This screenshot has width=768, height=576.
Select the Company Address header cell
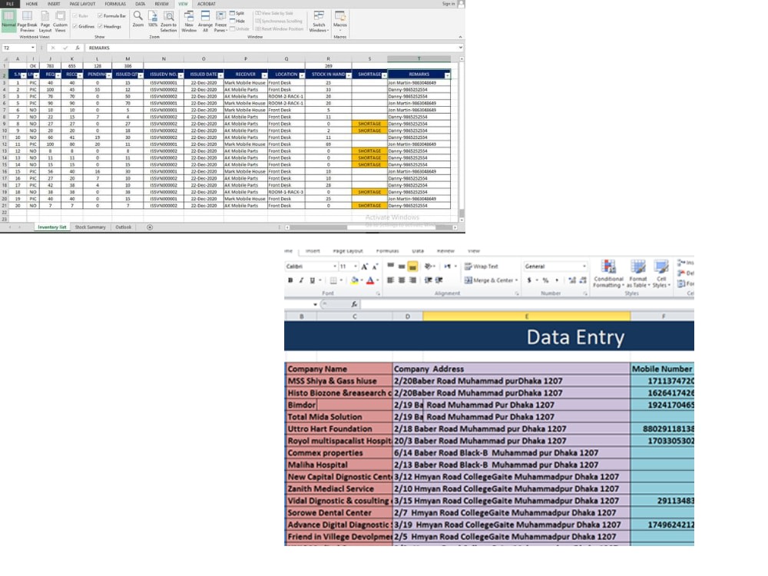[x=511, y=369]
